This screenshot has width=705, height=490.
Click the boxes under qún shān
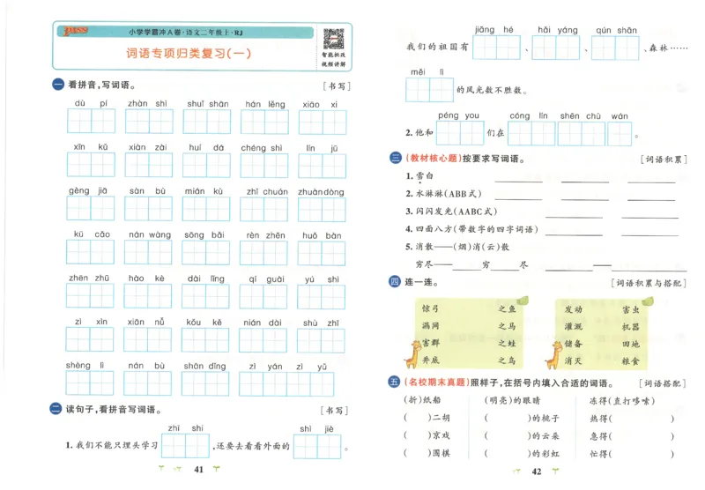click(x=615, y=48)
